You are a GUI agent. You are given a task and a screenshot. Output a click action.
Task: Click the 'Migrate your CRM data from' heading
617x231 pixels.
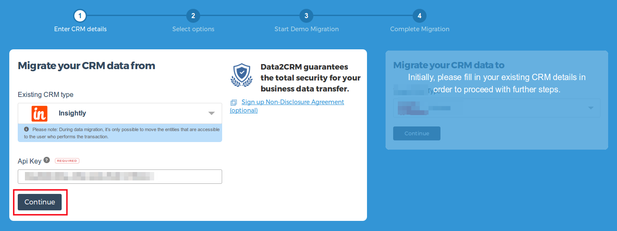click(x=87, y=66)
